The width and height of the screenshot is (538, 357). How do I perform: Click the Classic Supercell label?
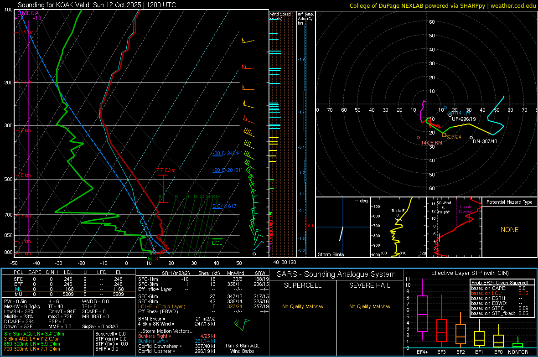(x=466, y=209)
